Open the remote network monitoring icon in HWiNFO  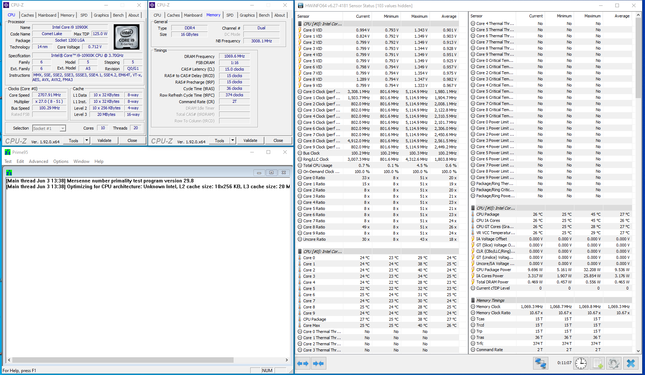click(x=540, y=363)
